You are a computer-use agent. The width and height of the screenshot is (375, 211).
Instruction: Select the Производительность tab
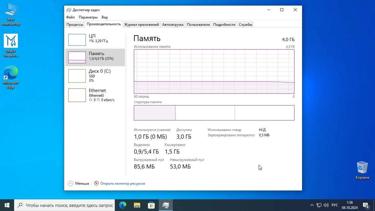[104, 24]
